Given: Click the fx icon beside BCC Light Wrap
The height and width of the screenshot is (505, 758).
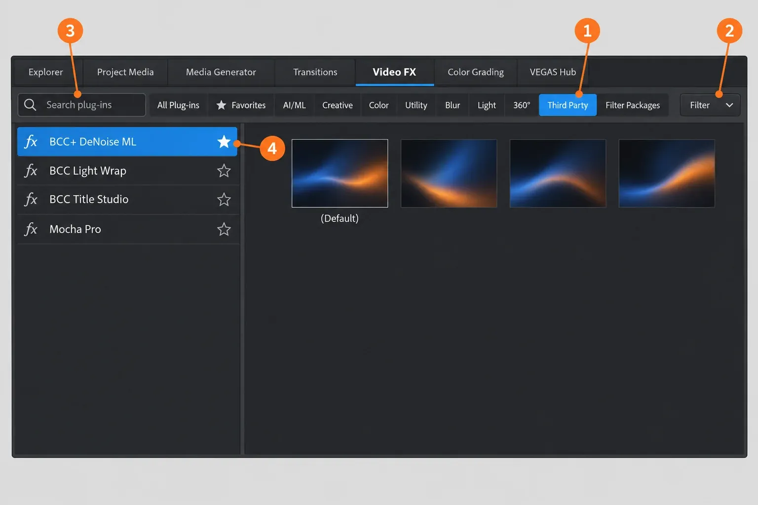Looking at the screenshot, I should (x=31, y=171).
